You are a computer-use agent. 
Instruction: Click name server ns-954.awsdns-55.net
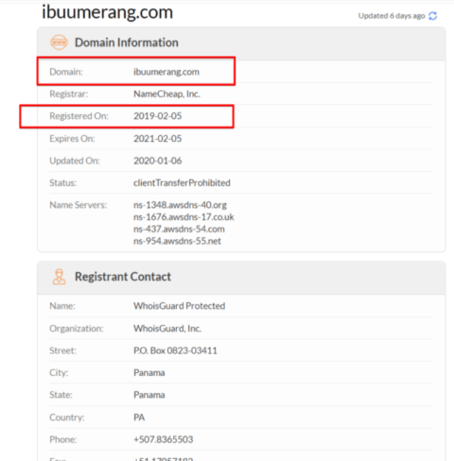point(177,241)
